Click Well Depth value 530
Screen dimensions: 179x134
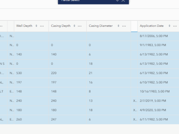[x=19, y=73]
